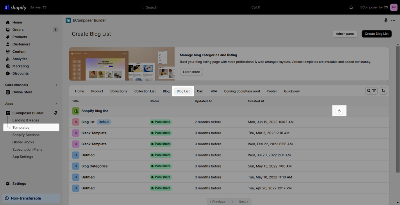This screenshot has width=400, height=205.
Task: Click the Content sidebar icon
Action: click(8, 52)
